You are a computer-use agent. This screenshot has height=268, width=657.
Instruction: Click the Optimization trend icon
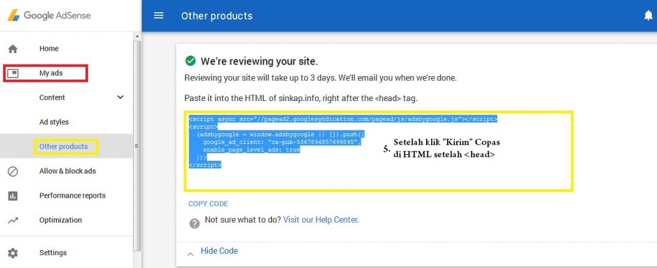pyautogui.click(x=13, y=220)
